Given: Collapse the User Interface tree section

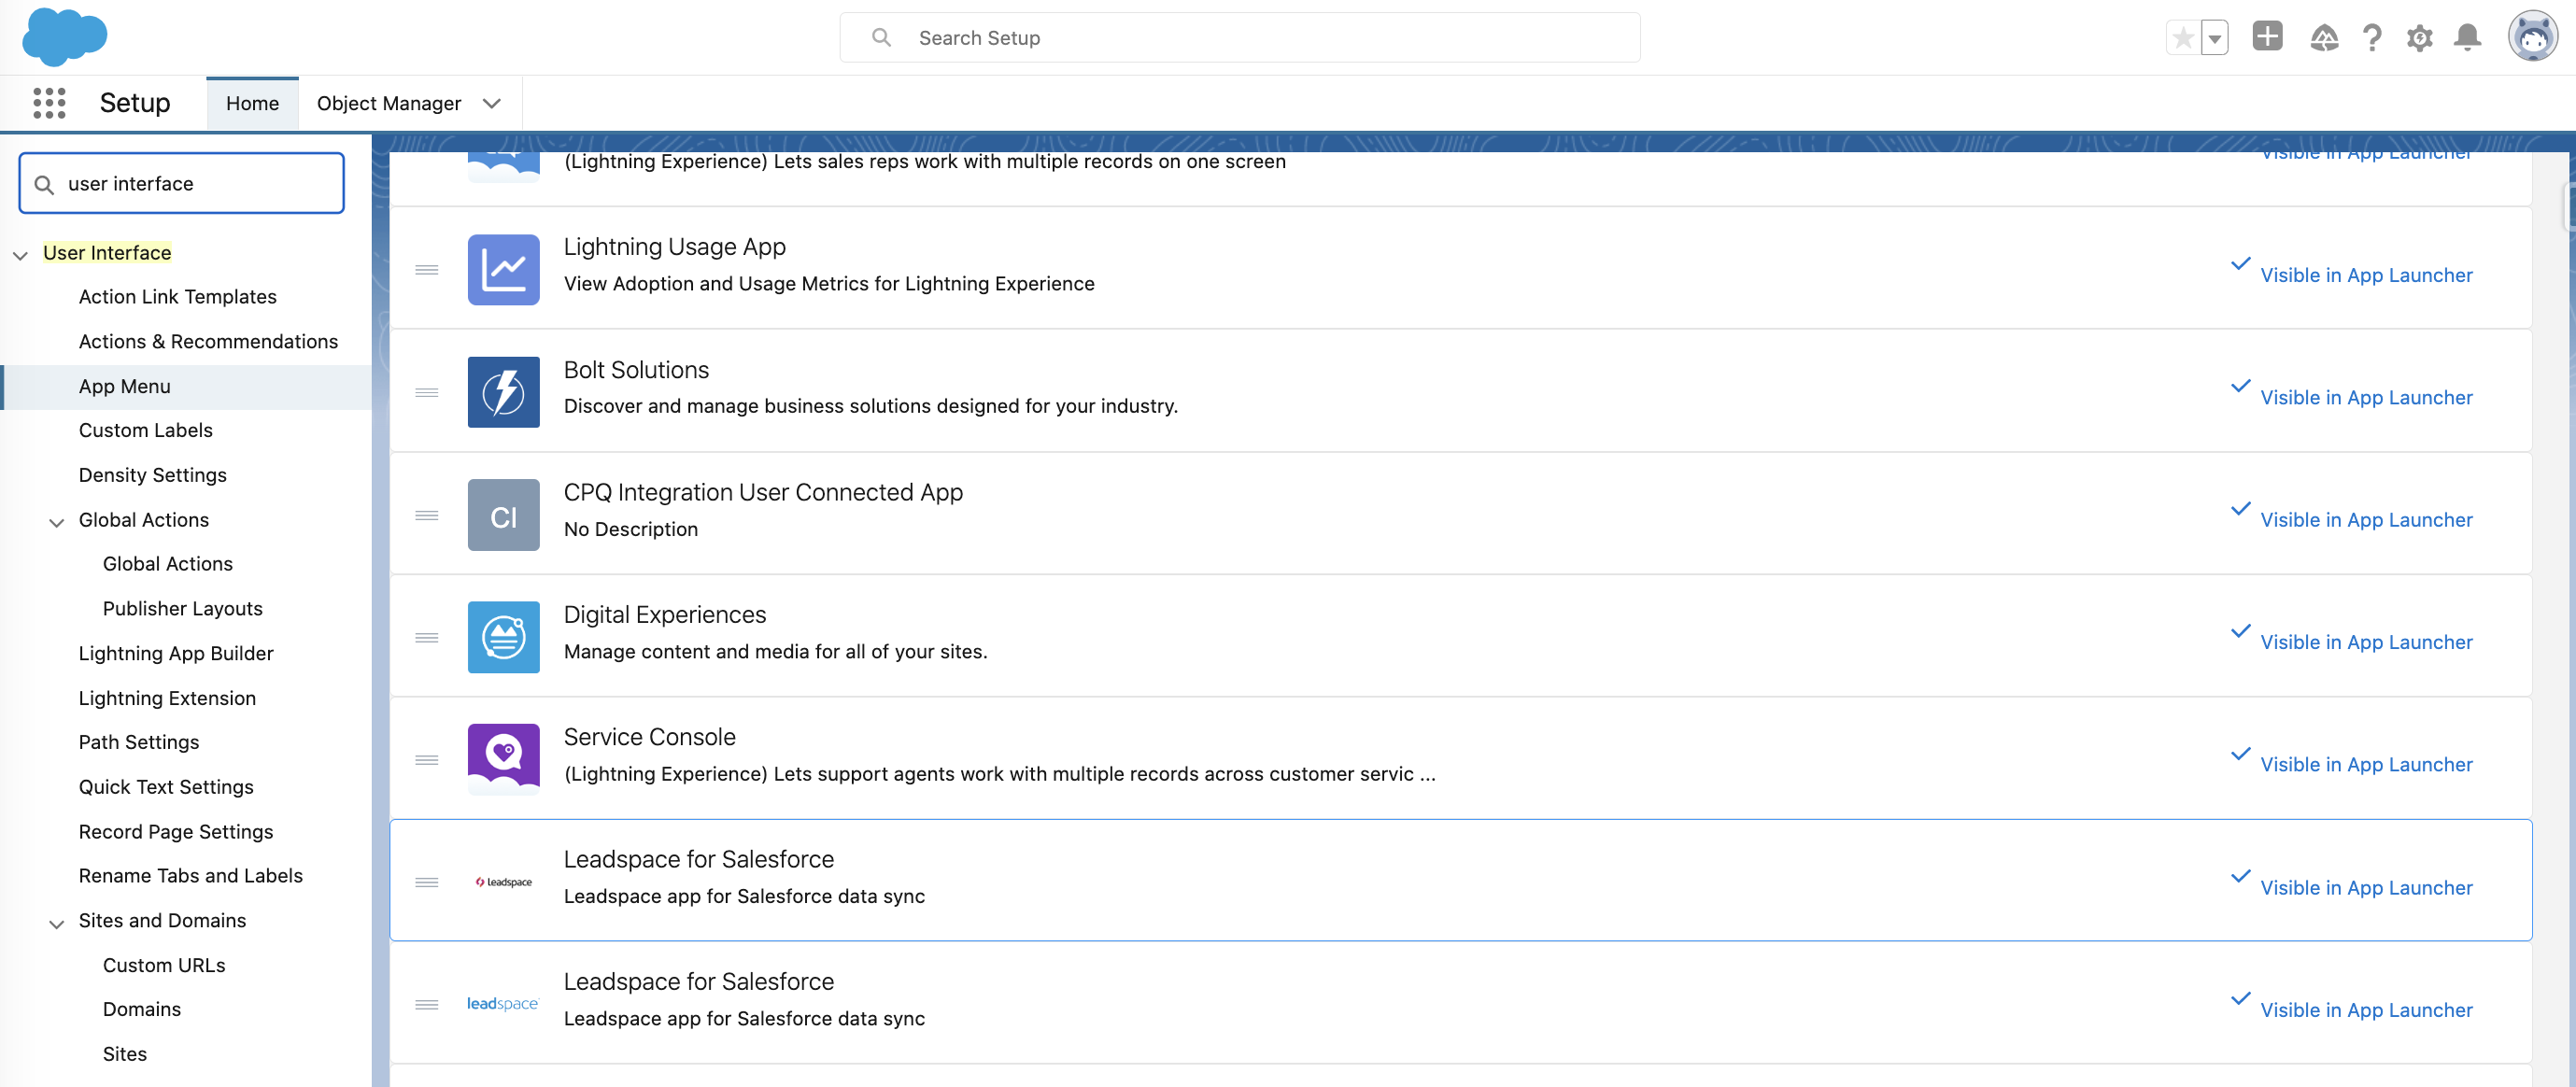Looking at the screenshot, I should click(20, 255).
